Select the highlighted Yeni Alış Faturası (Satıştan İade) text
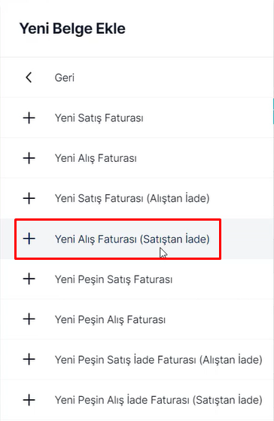This screenshot has height=421, width=274. pos(132,239)
